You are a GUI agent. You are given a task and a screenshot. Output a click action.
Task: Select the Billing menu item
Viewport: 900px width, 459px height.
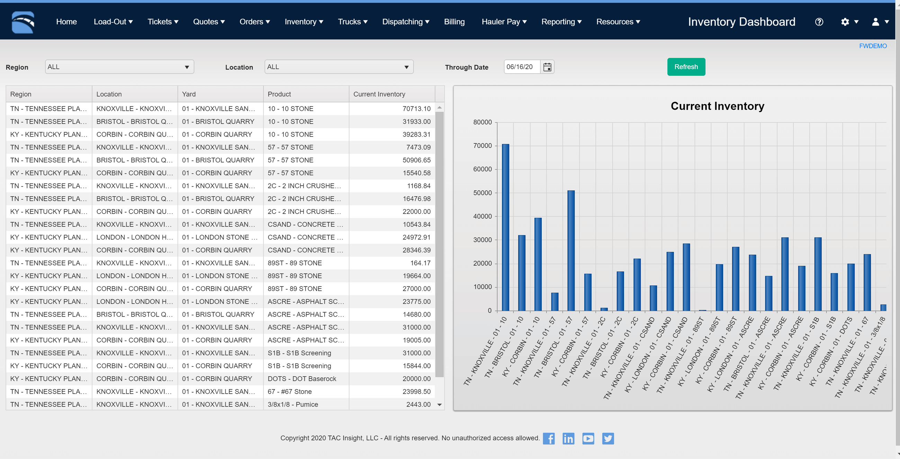click(x=454, y=22)
